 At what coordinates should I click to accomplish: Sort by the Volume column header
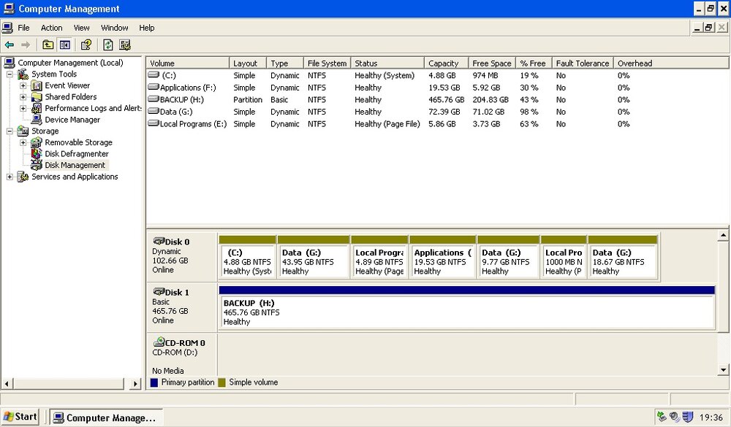point(188,63)
